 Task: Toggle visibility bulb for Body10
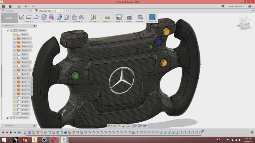14,66
